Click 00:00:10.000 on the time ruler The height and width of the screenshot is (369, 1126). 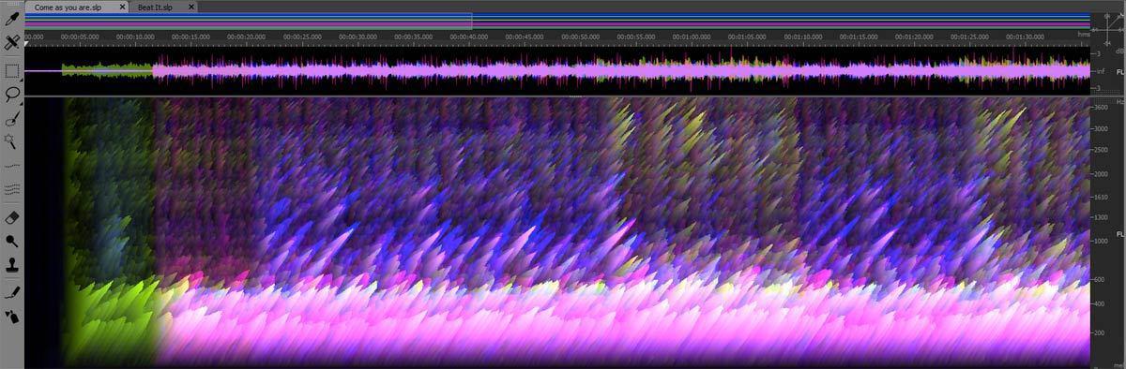tap(135, 37)
